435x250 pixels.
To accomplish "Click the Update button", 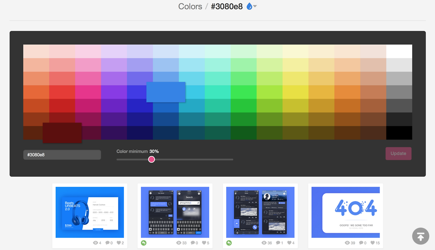I will [398, 153].
